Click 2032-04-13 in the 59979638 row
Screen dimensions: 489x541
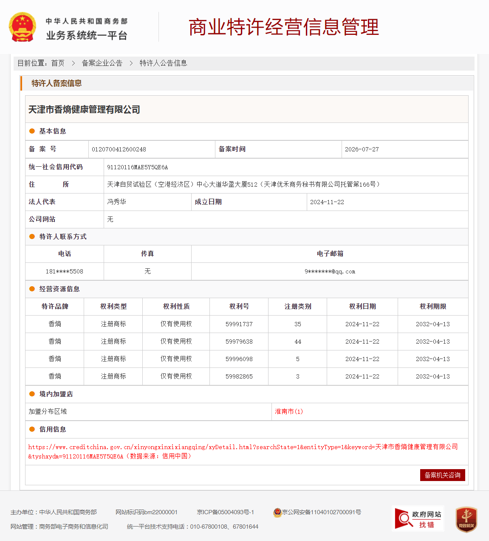click(433, 342)
